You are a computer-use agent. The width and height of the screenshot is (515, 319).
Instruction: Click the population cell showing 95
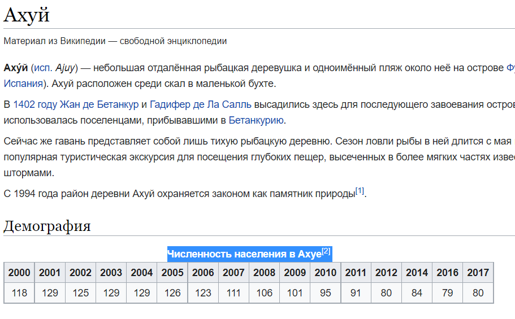326,293
